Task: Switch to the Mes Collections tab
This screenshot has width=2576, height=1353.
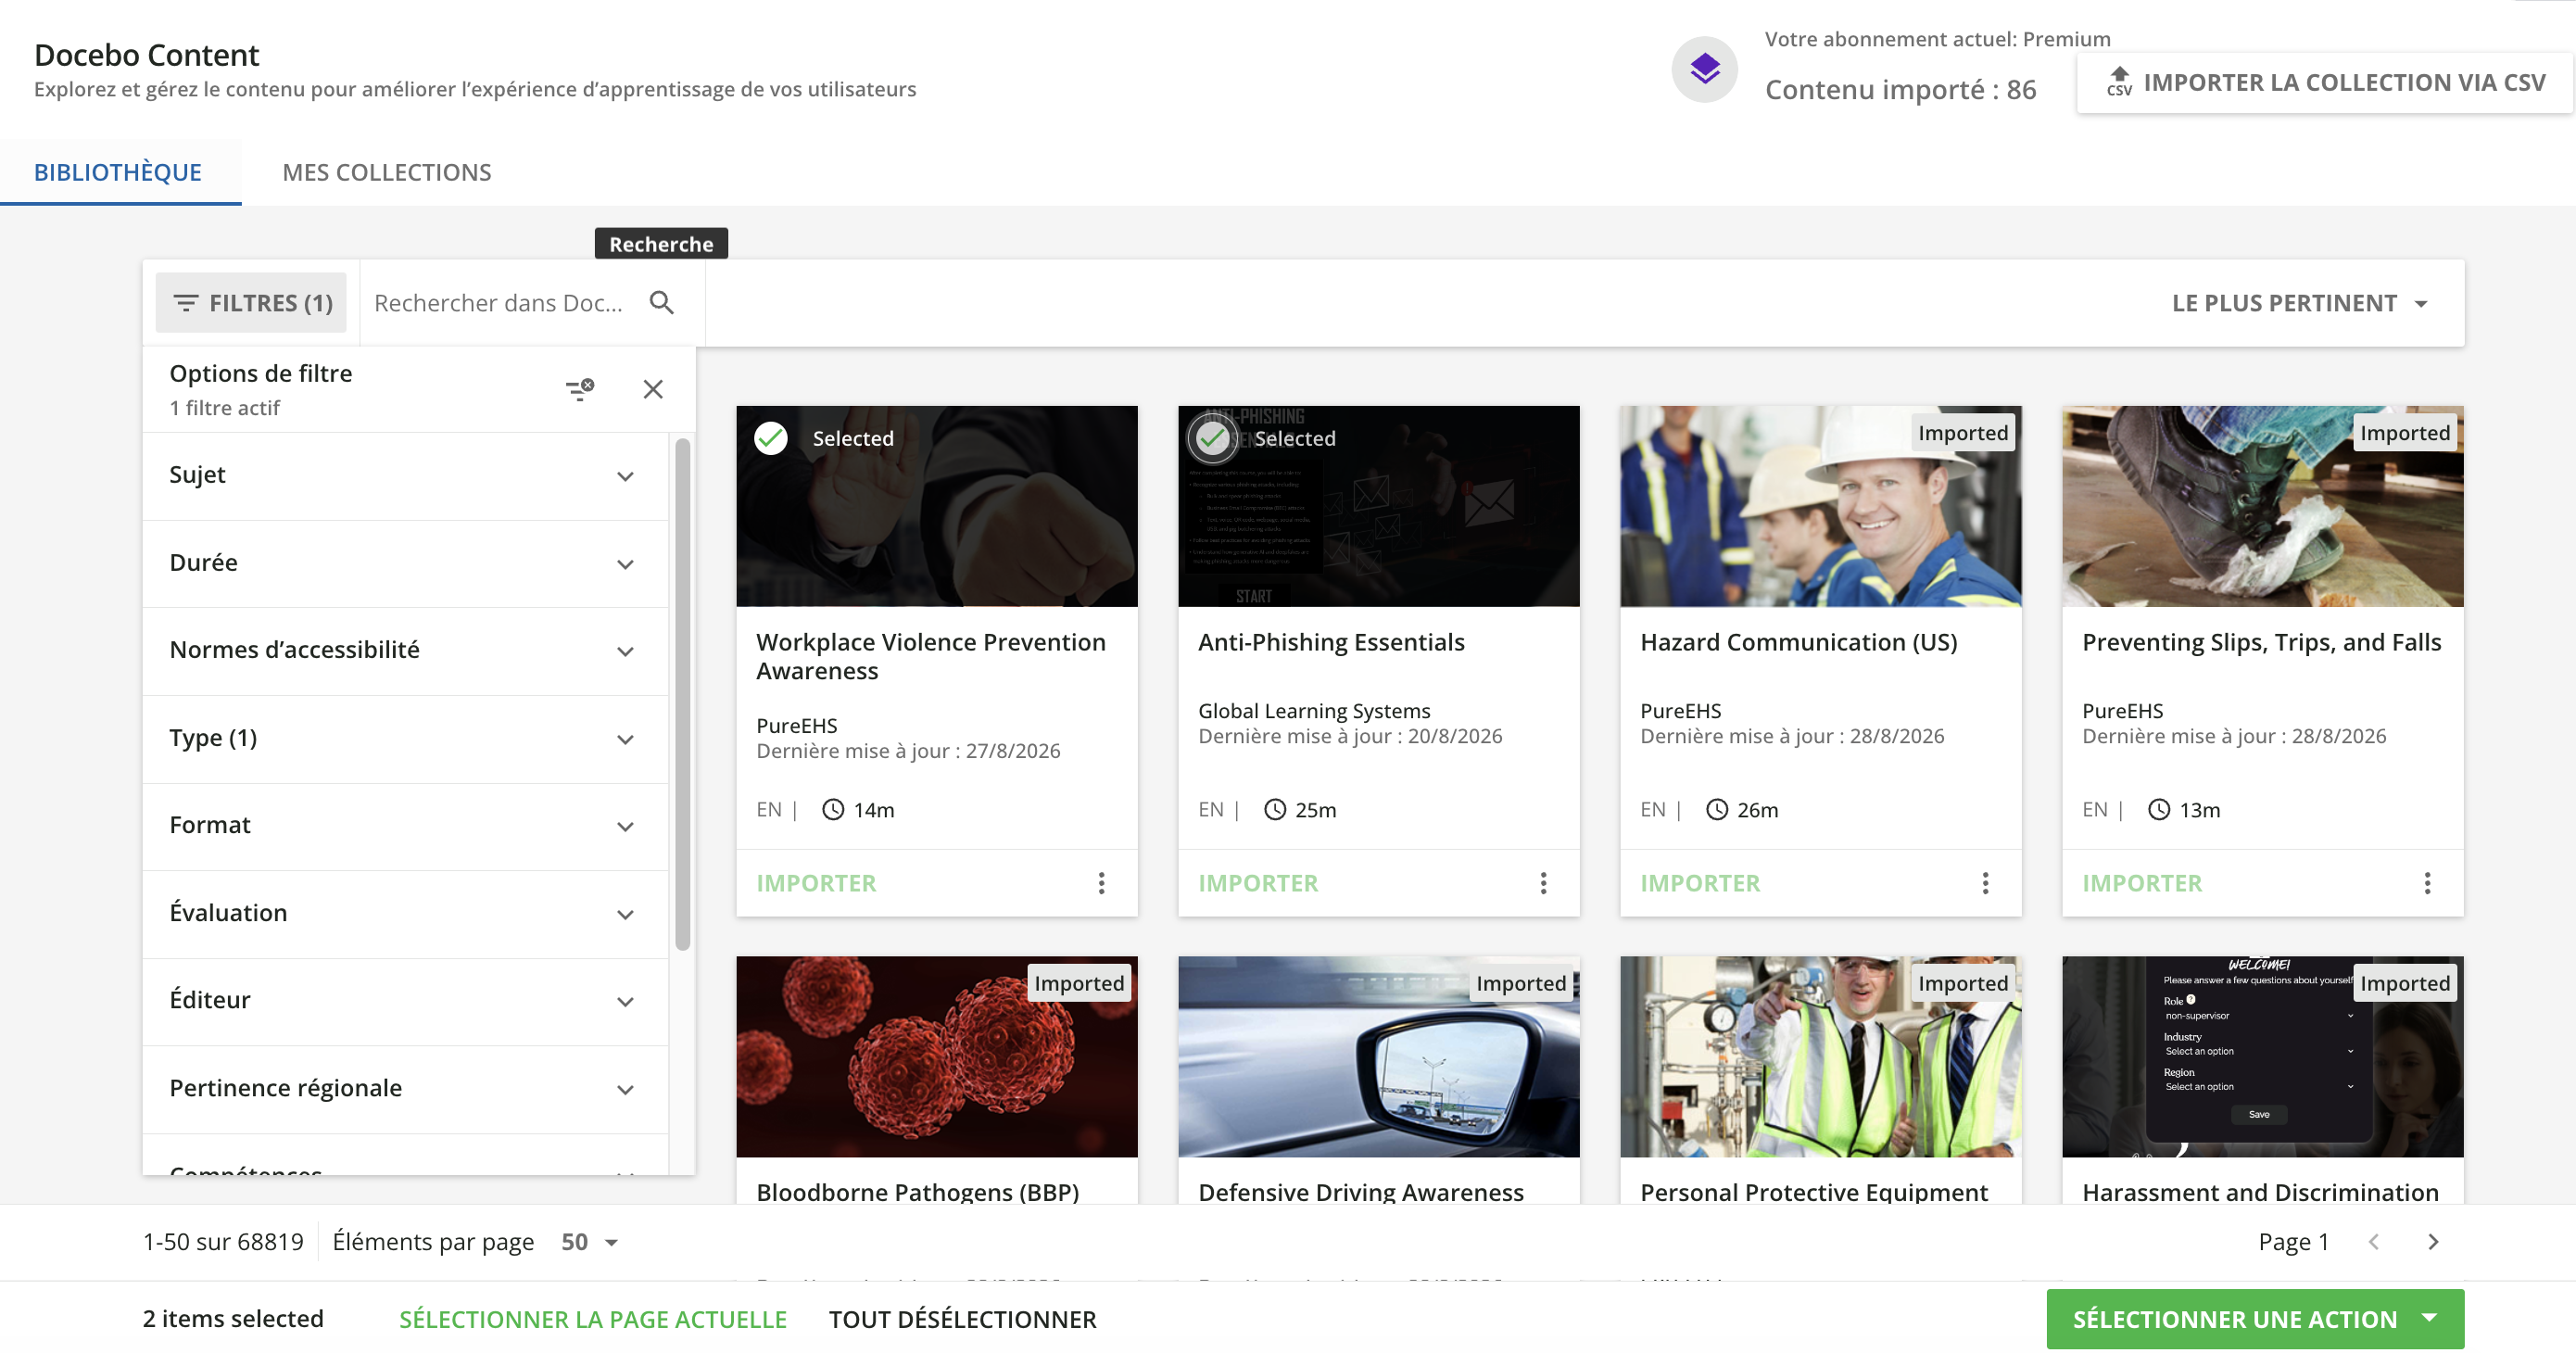Action: pyautogui.click(x=387, y=172)
